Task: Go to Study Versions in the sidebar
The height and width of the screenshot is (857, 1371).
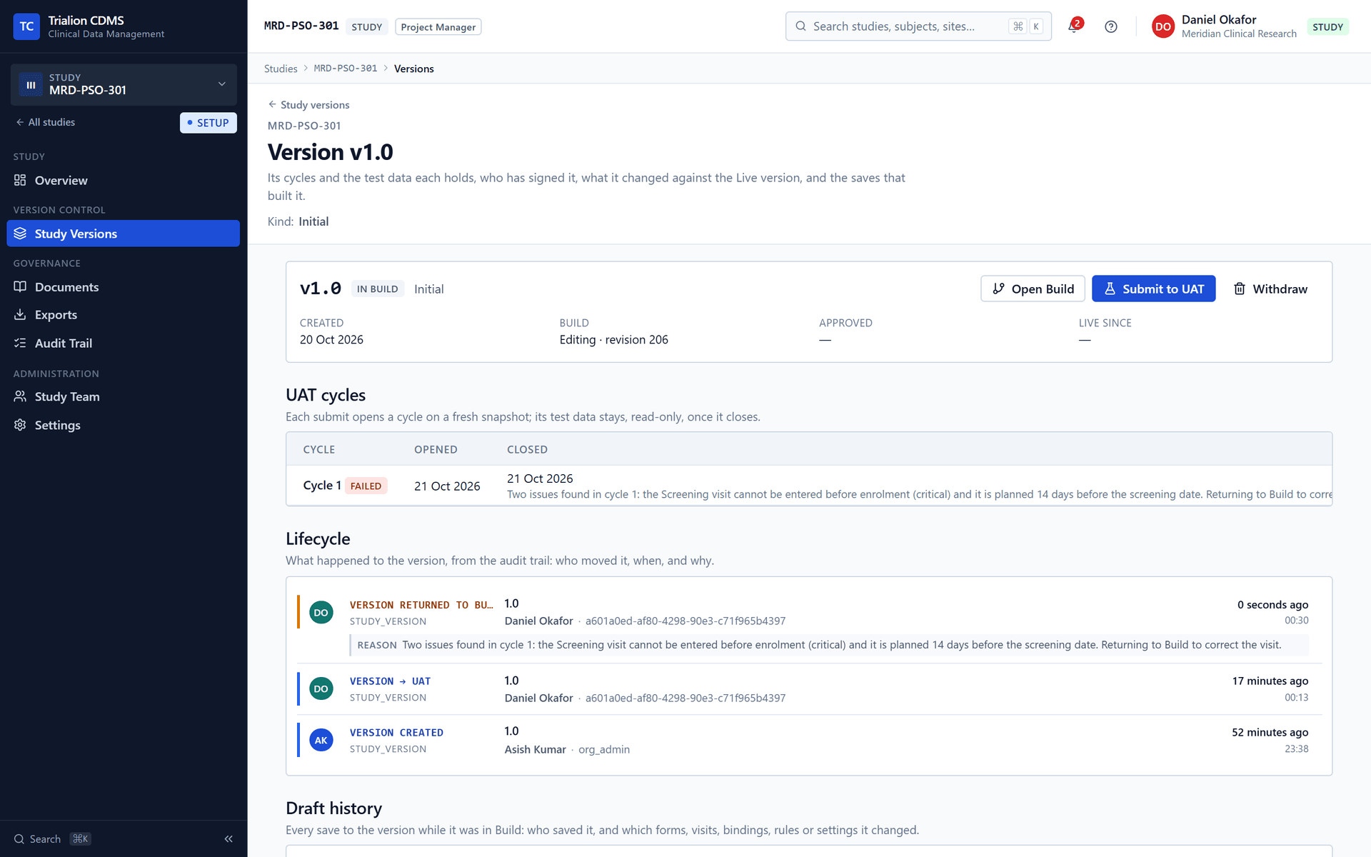Action: (x=123, y=234)
